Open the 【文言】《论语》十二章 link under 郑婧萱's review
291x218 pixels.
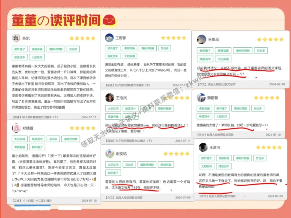click(32, 201)
